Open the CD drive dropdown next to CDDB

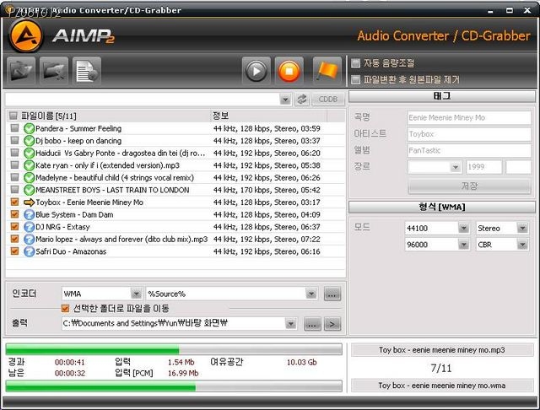pos(285,100)
